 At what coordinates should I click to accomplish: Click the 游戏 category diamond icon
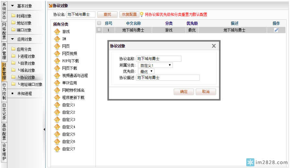57,32
